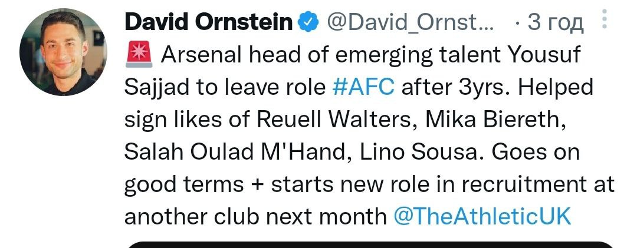637x248 pixels.
Task: Click "Sajjad to leave role" text
Action: tap(225, 88)
